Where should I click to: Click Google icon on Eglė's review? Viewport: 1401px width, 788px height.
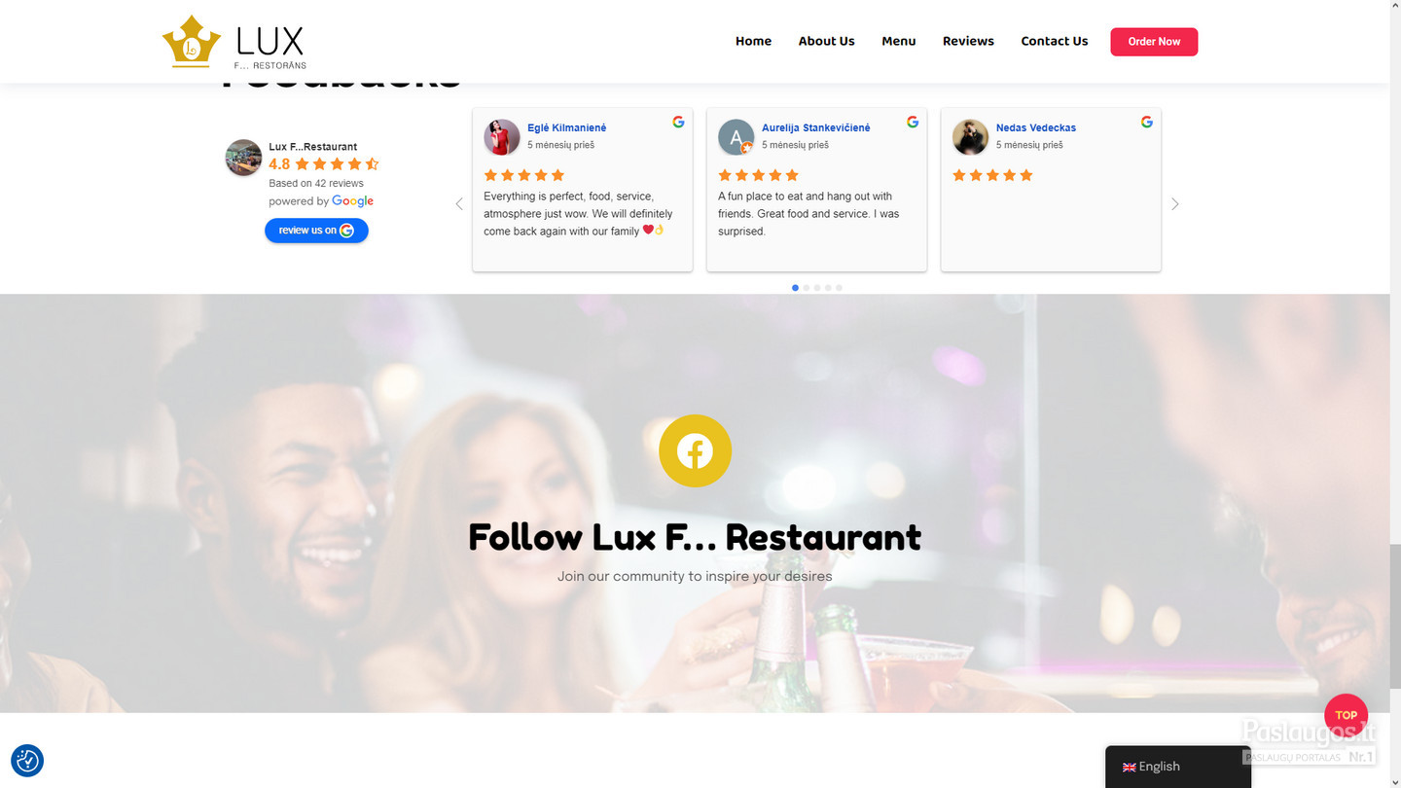pyautogui.click(x=678, y=122)
